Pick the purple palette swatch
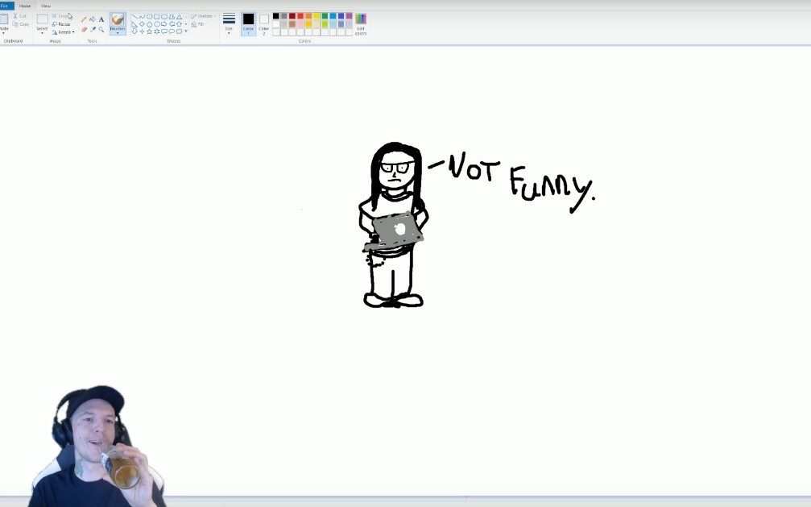Screen dimensions: 811x507 [x=349, y=16]
